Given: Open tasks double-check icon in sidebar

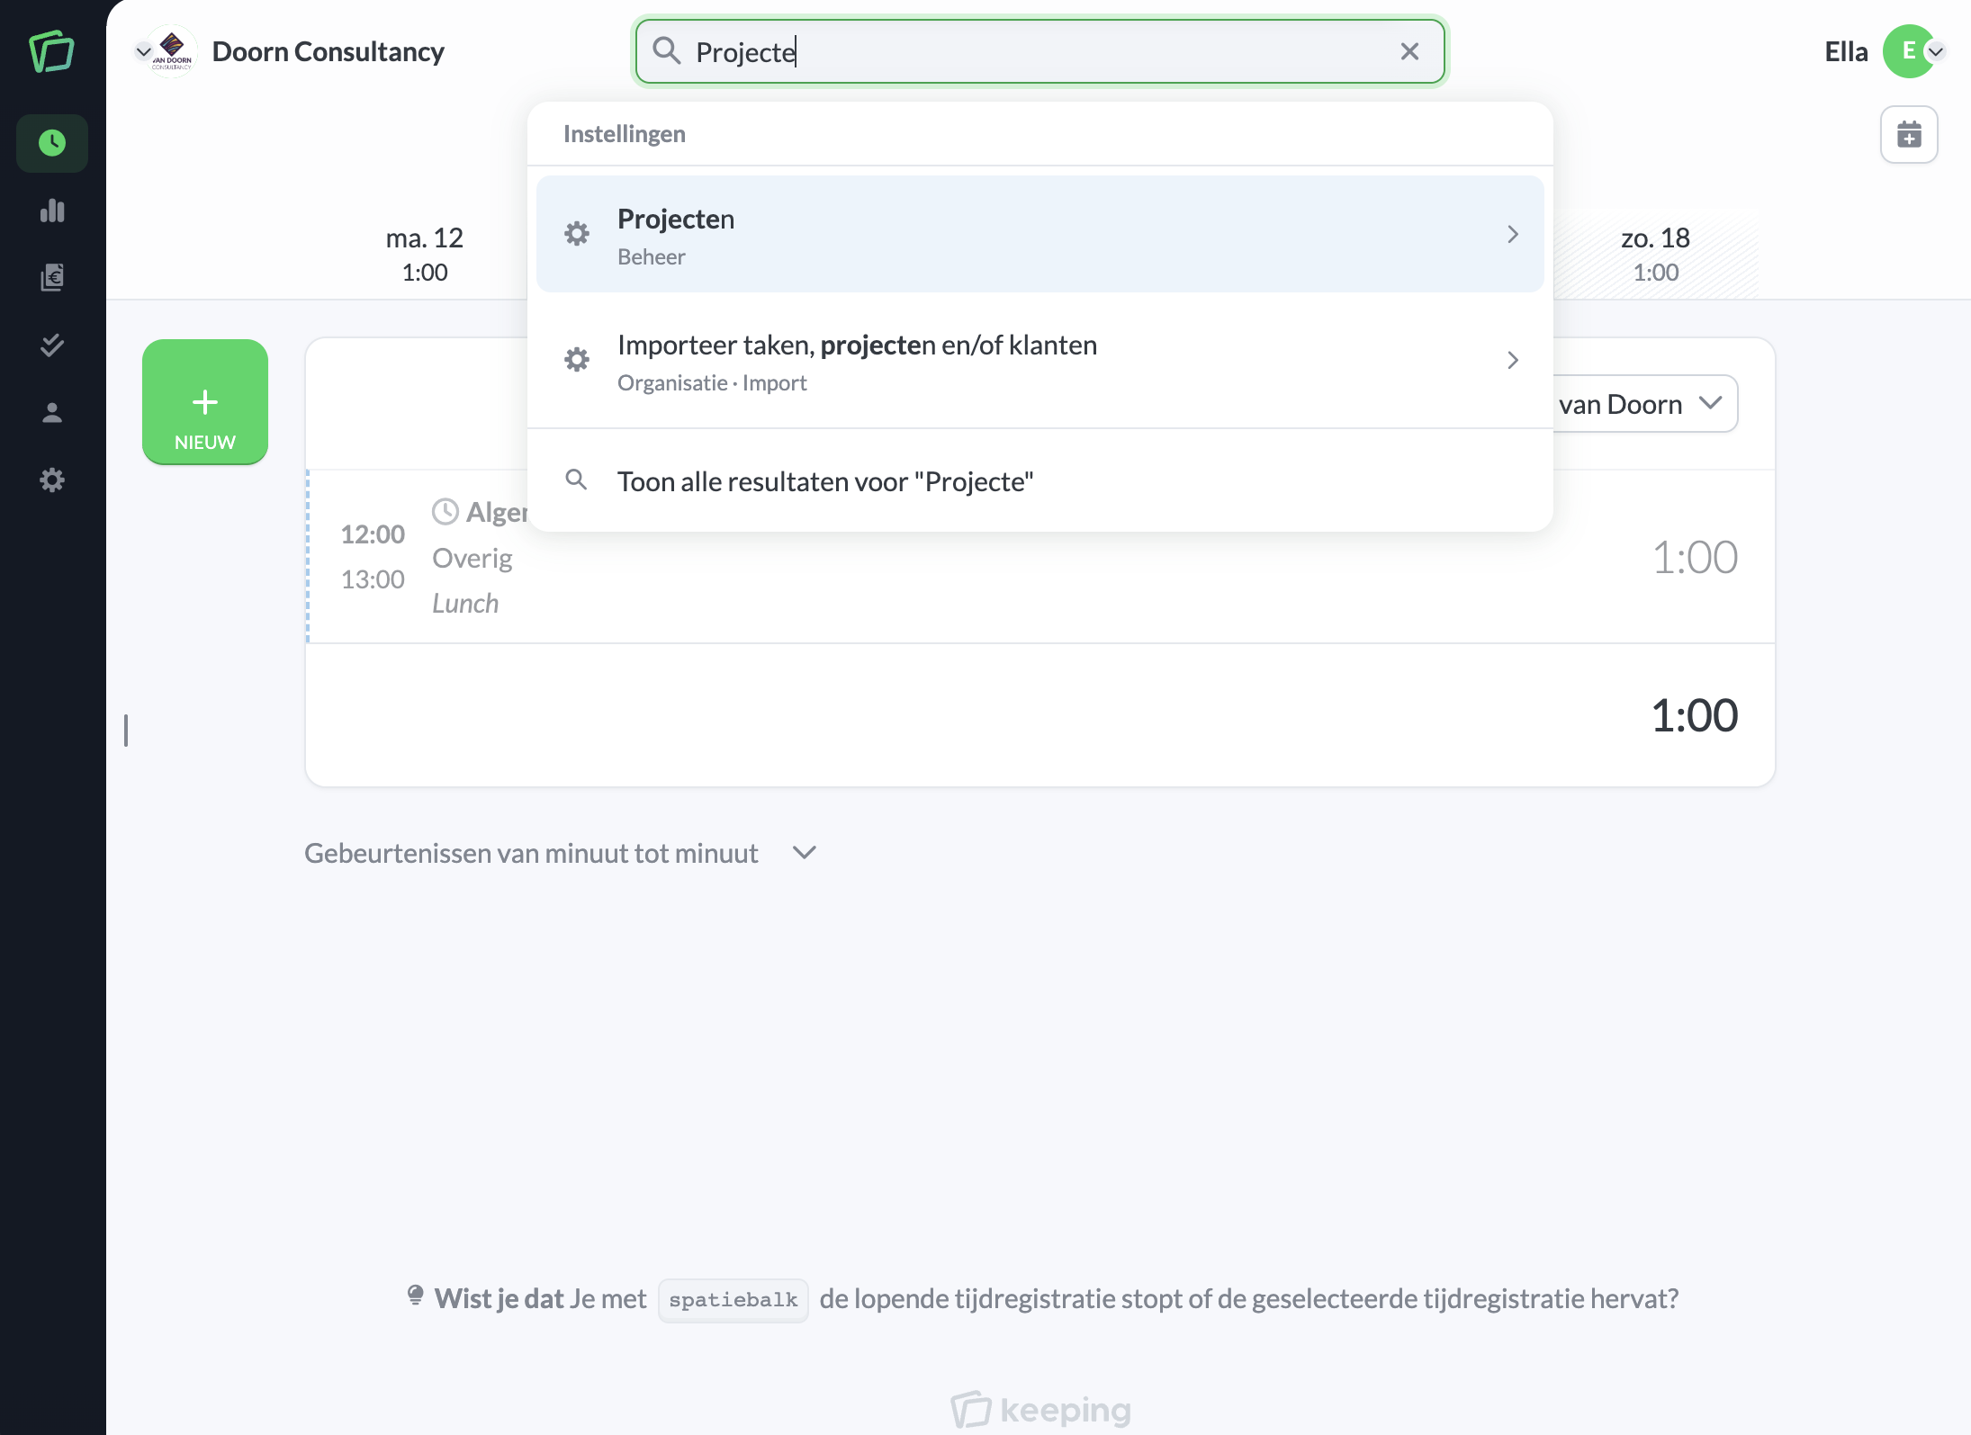Looking at the screenshot, I should (x=52, y=345).
